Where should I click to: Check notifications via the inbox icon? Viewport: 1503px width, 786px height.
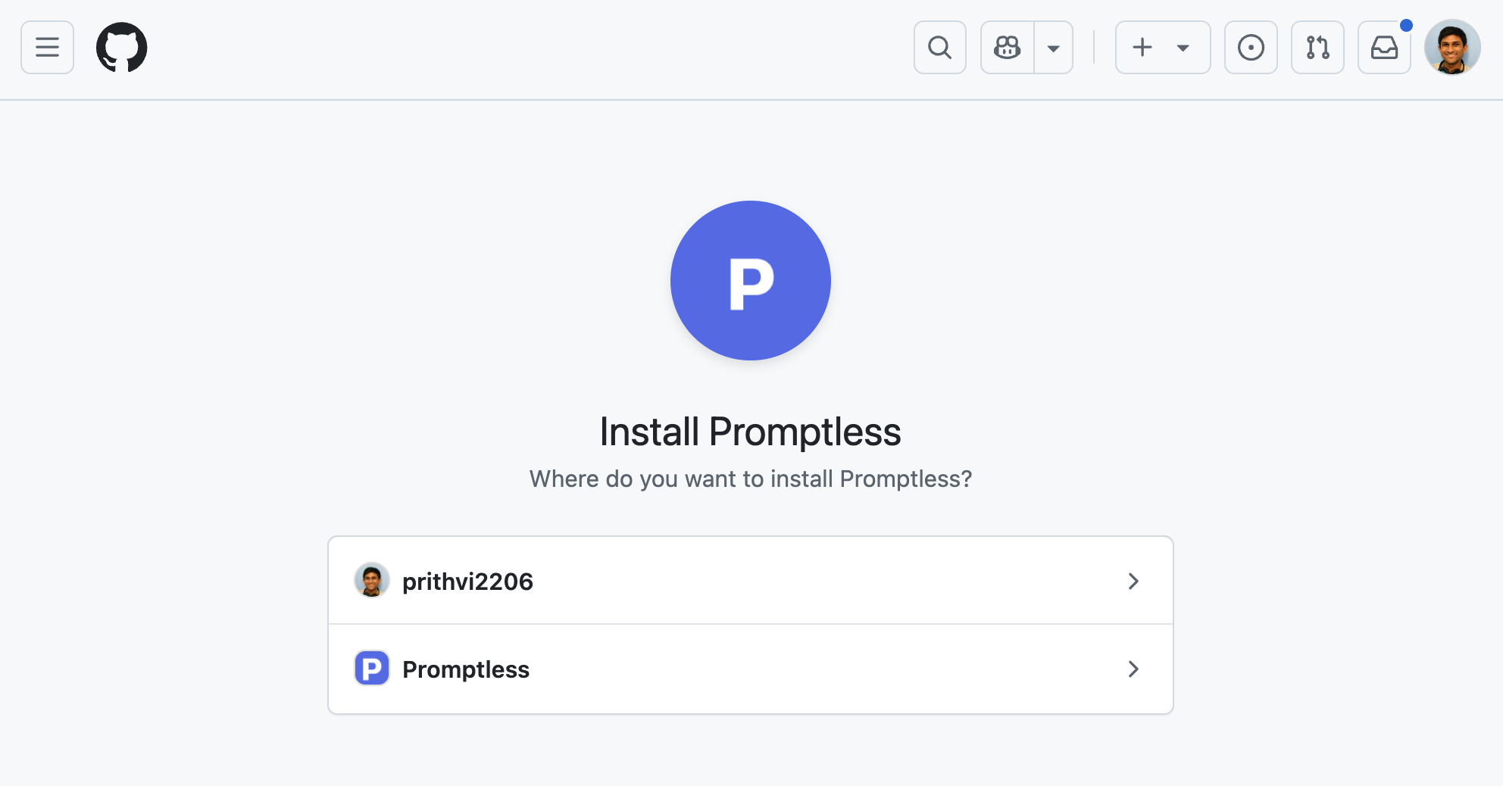pyautogui.click(x=1384, y=47)
